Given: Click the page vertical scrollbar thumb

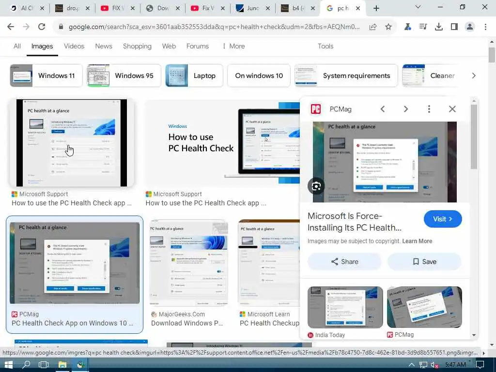Looking at the screenshot, I should 492,55.
